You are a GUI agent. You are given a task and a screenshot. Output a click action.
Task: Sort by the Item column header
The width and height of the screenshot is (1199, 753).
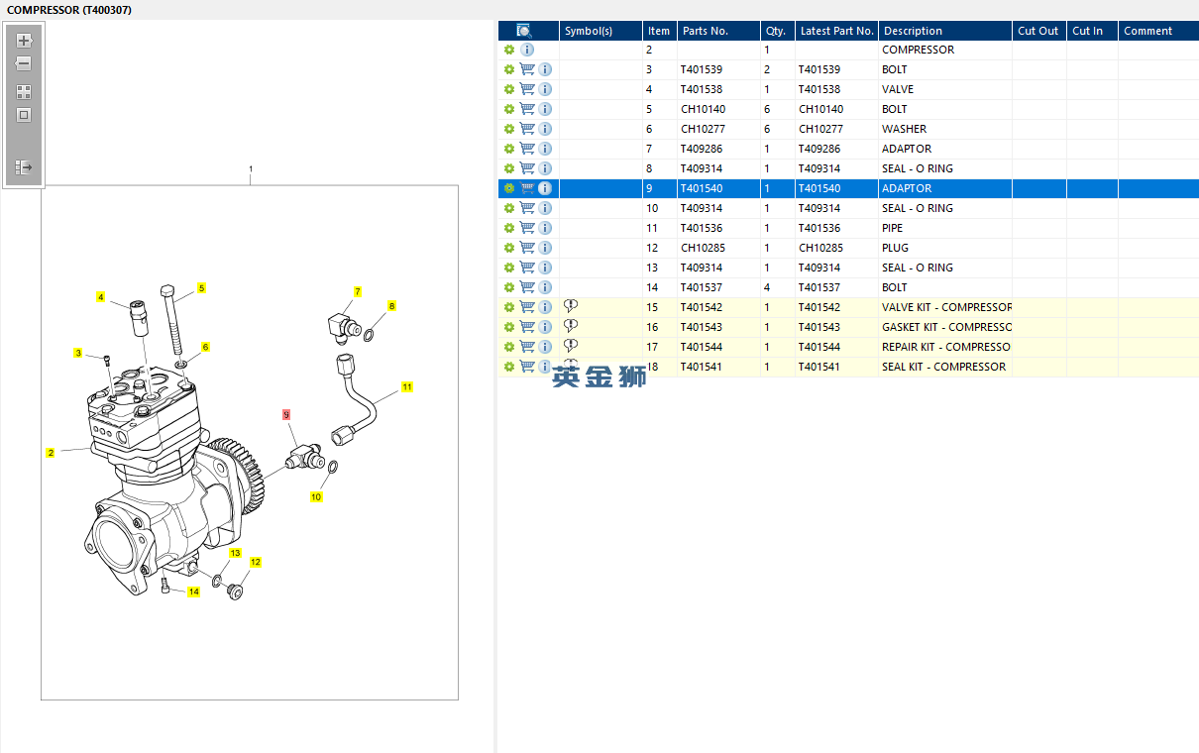(x=659, y=31)
